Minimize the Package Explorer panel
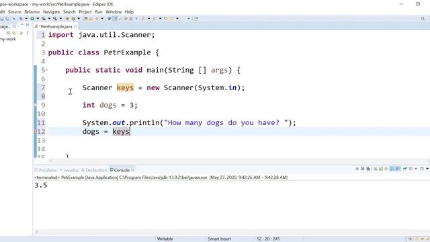This screenshot has width=430, height=242. (x=22, y=25)
